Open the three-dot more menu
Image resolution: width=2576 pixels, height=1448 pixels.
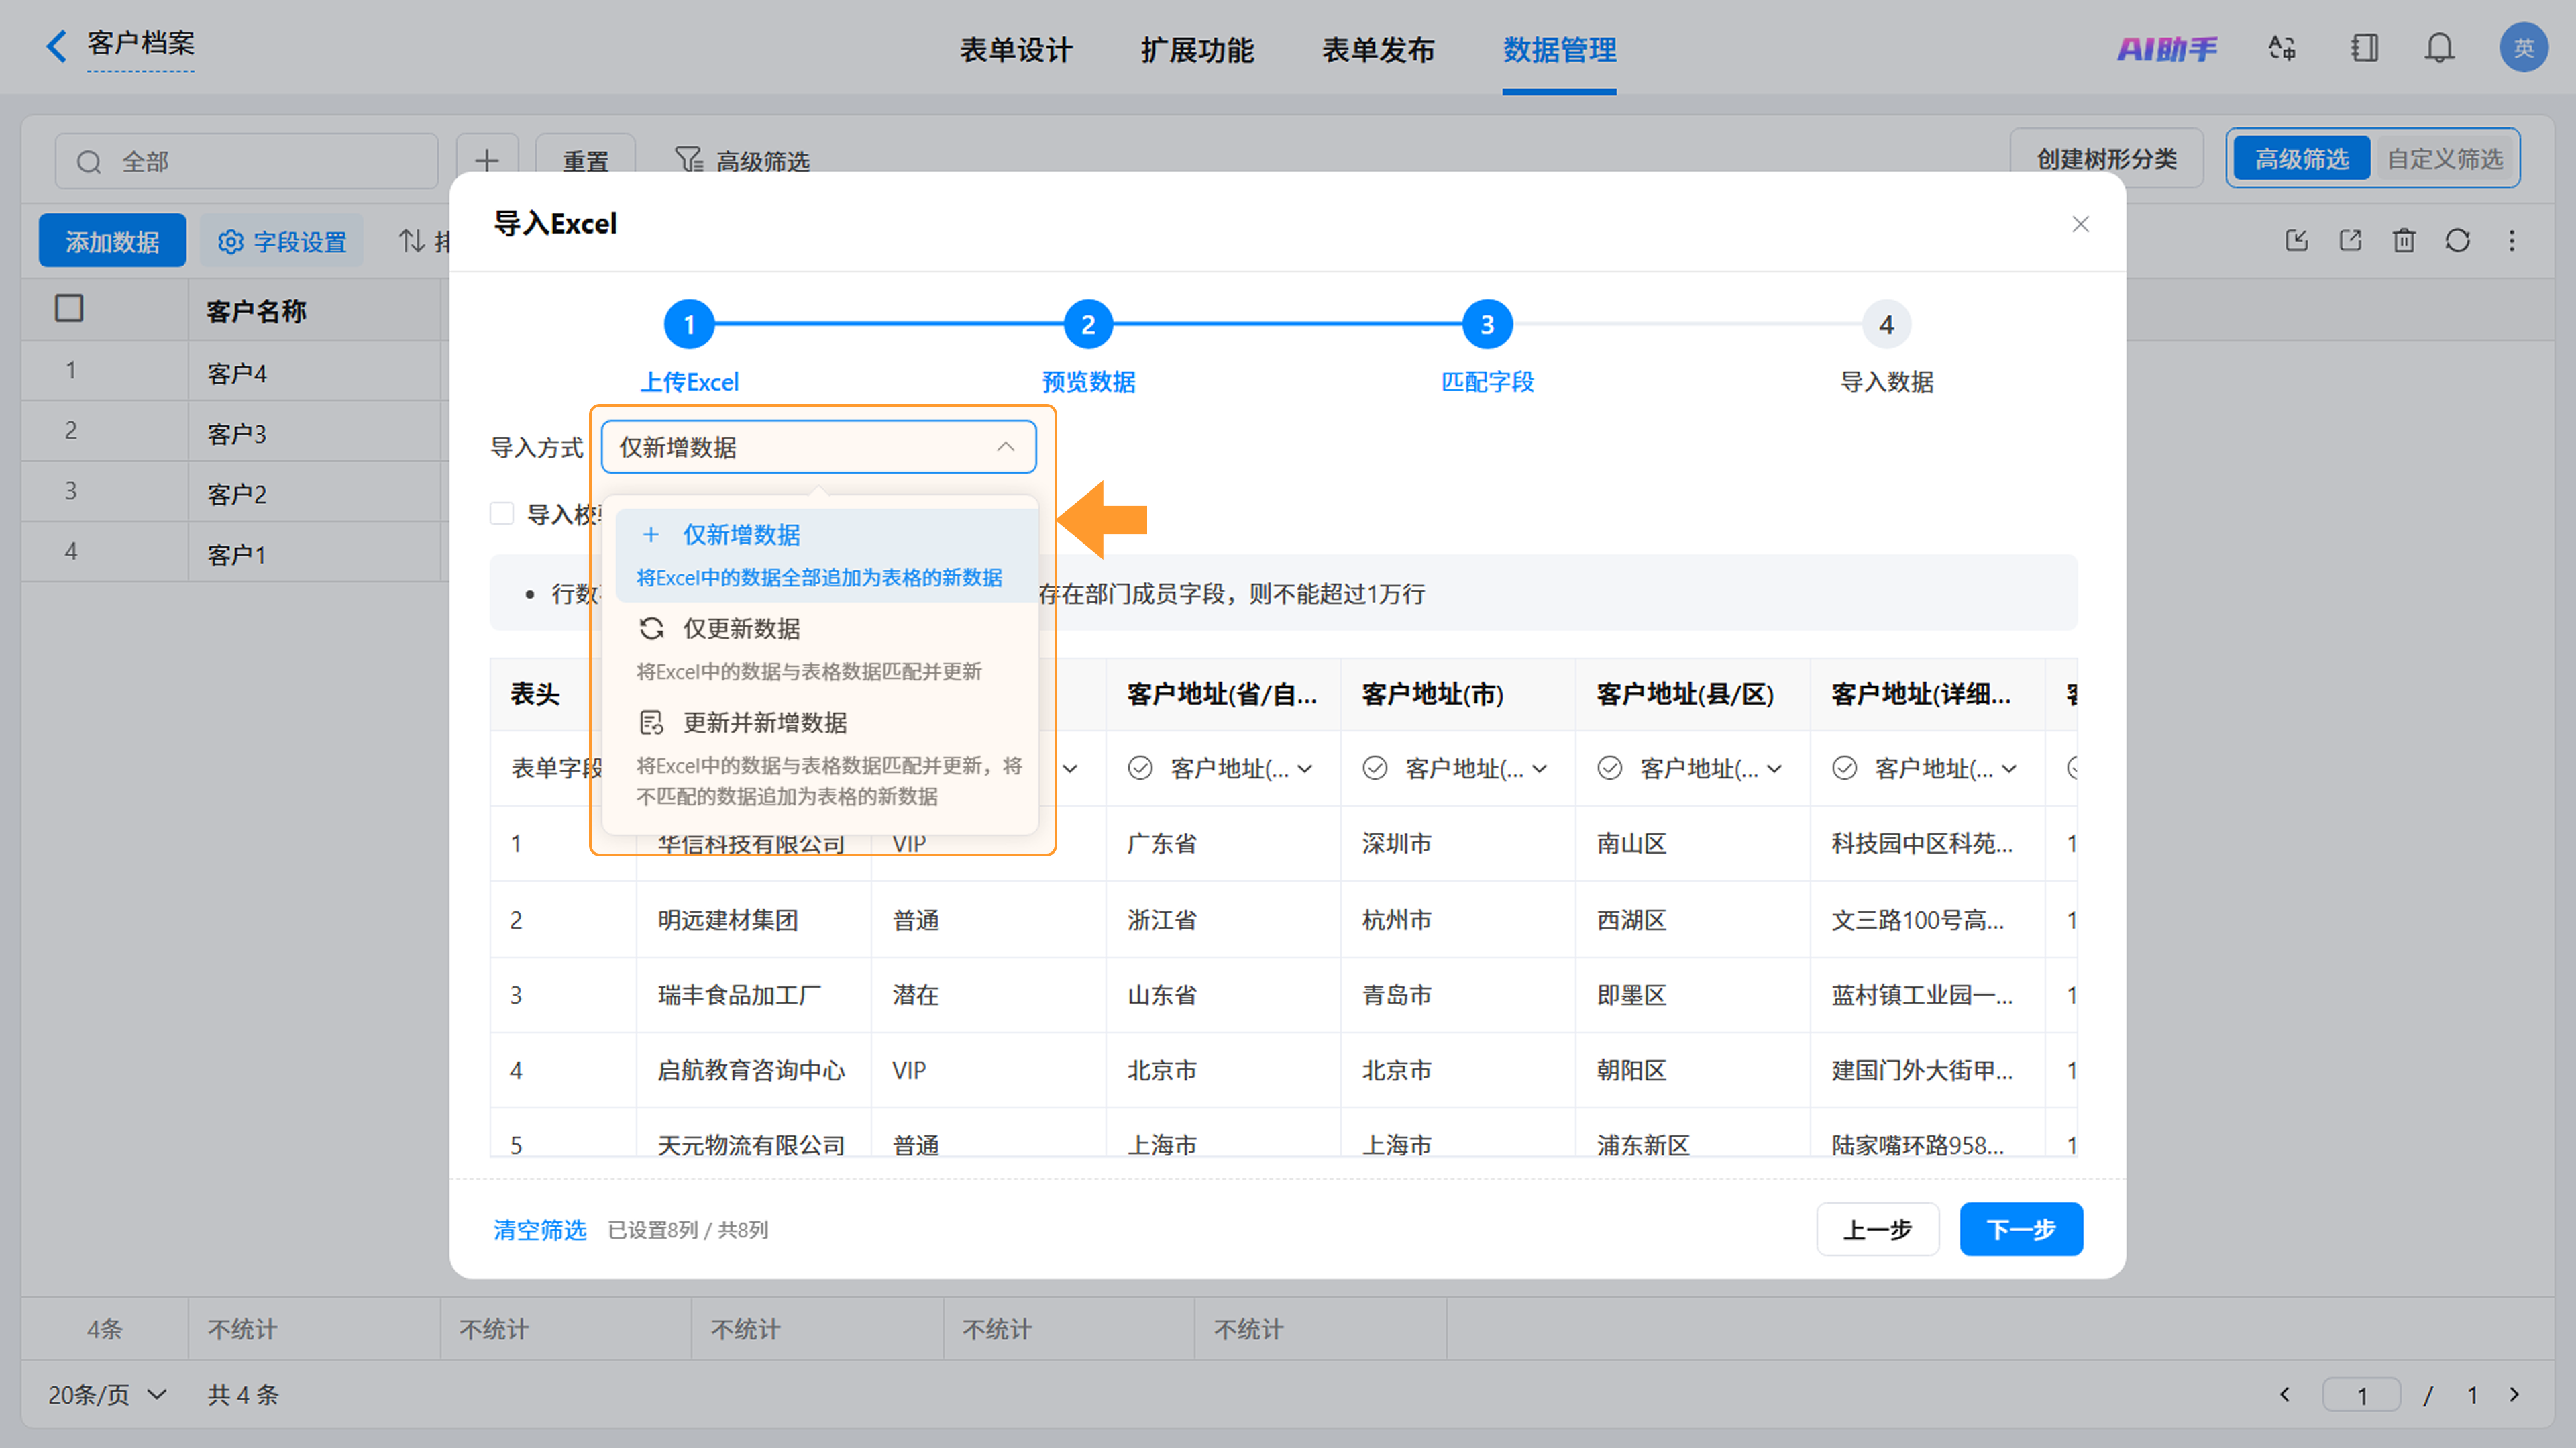(x=2511, y=240)
